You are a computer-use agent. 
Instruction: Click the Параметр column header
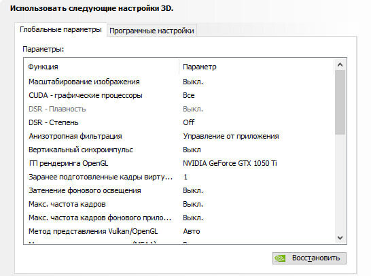click(x=257, y=67)
